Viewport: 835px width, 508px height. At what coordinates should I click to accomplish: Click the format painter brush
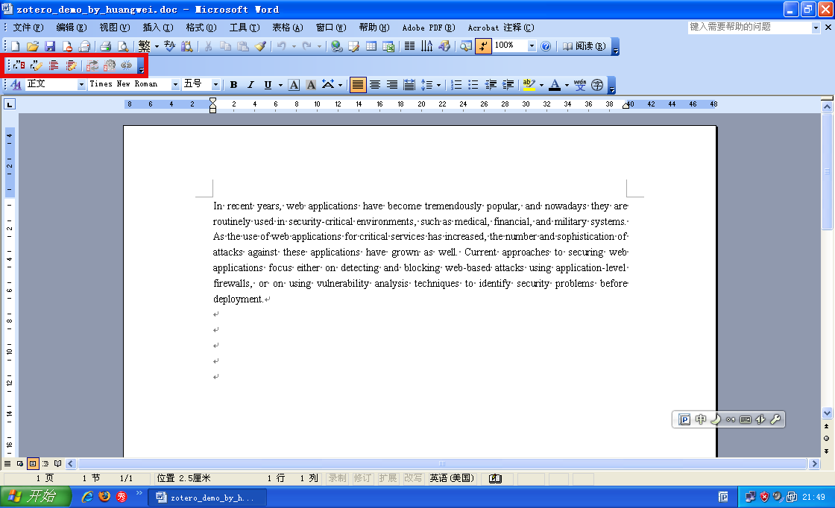pos(260,46)
